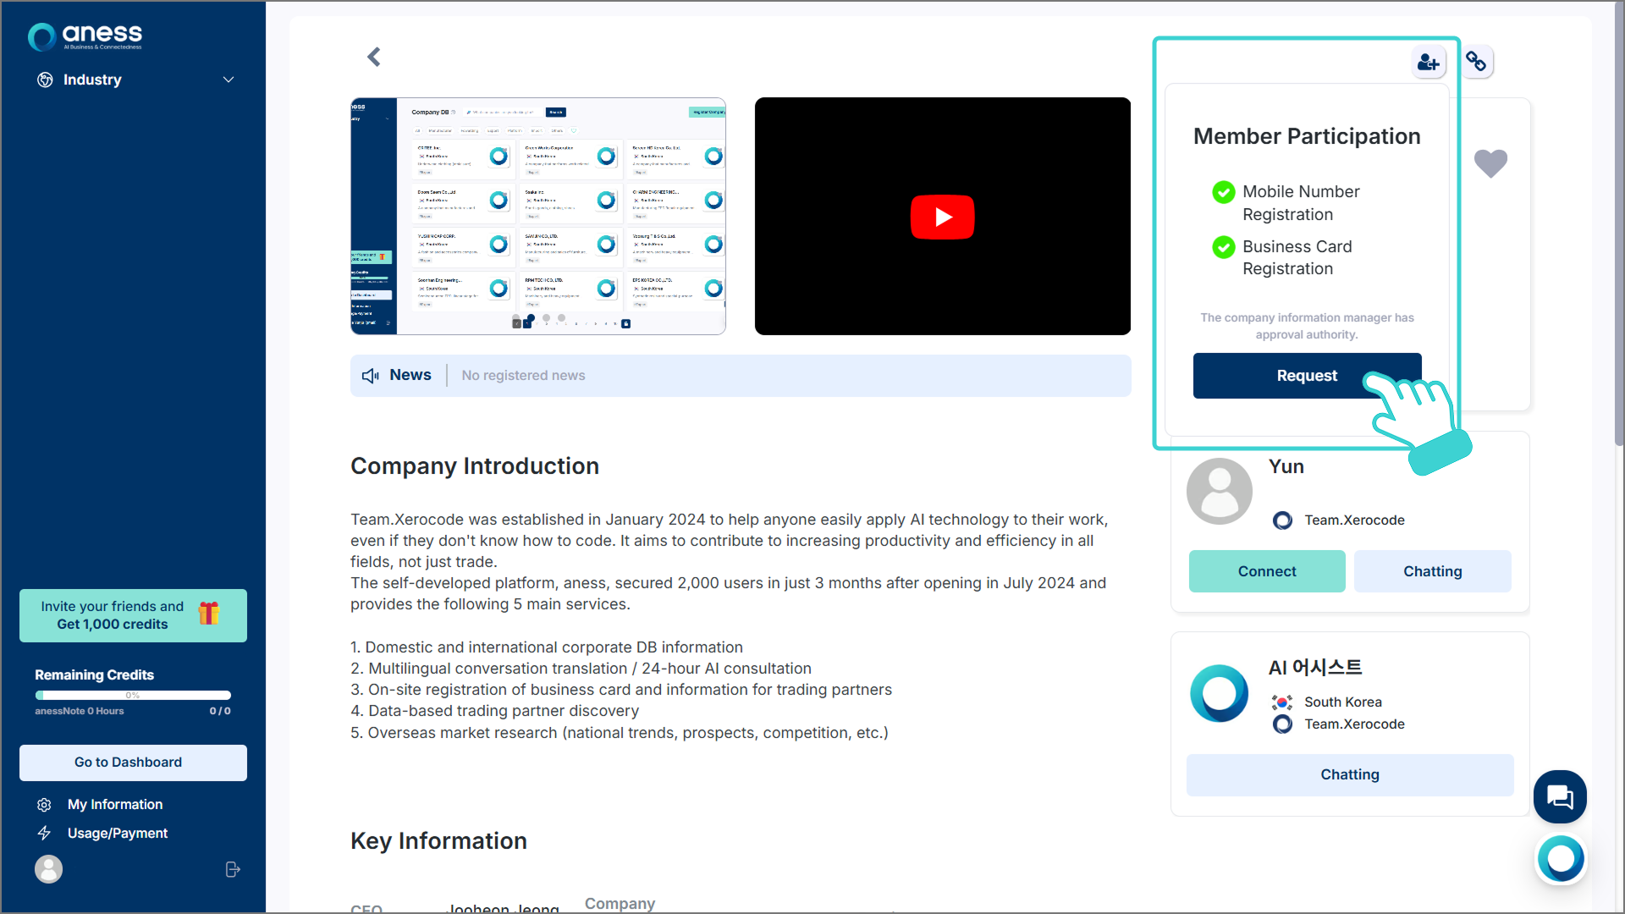Click Go to Dashboard button
This screenshot has height=914, width=1625.
coord(133,762)
